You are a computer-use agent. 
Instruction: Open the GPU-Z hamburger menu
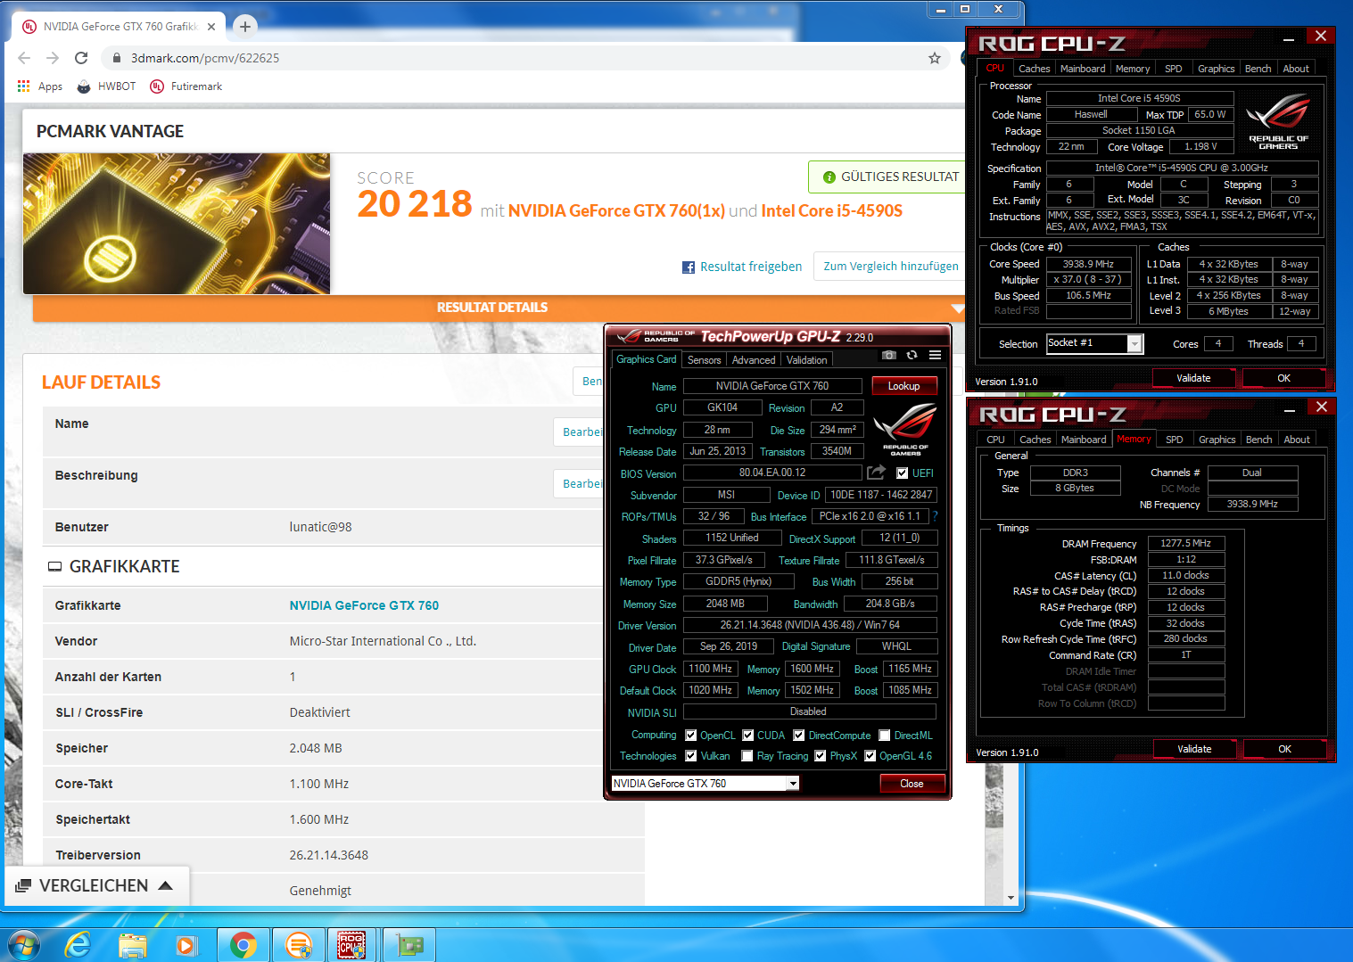pos(935,355)
